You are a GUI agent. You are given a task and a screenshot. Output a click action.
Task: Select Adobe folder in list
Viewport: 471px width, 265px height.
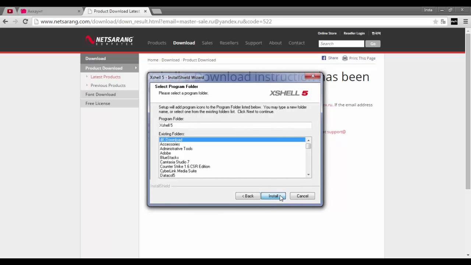tap(232, 153)
